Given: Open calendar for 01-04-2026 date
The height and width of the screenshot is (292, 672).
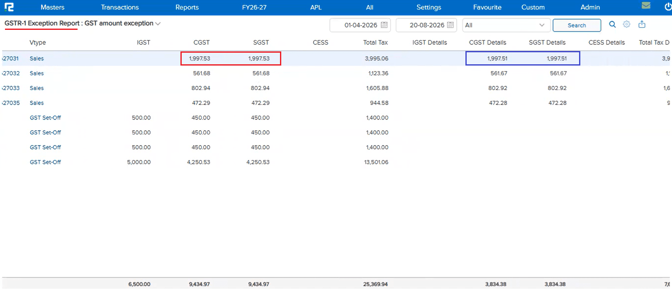Looking at the screenshot, I should [x=384, y=25].
